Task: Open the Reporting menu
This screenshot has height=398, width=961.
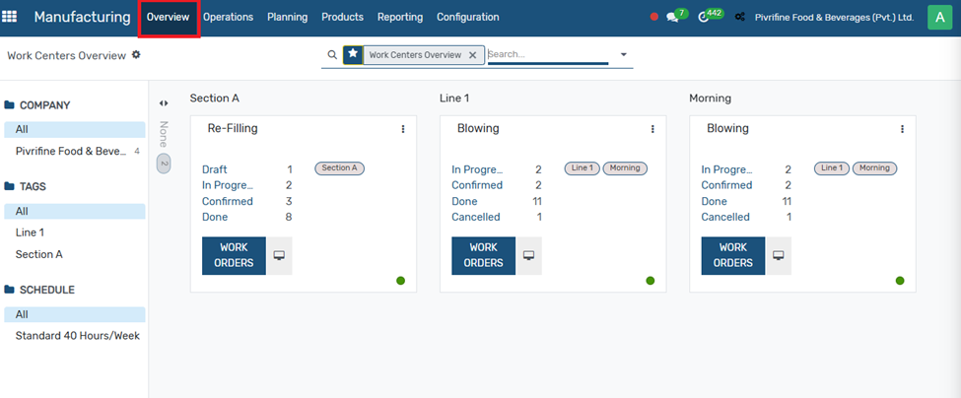Action: coord(400,18)
